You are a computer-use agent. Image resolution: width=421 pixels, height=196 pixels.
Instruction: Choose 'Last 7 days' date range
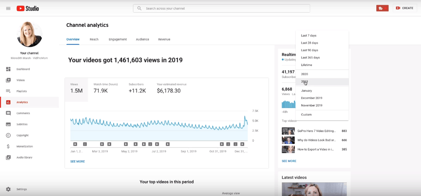322,36
